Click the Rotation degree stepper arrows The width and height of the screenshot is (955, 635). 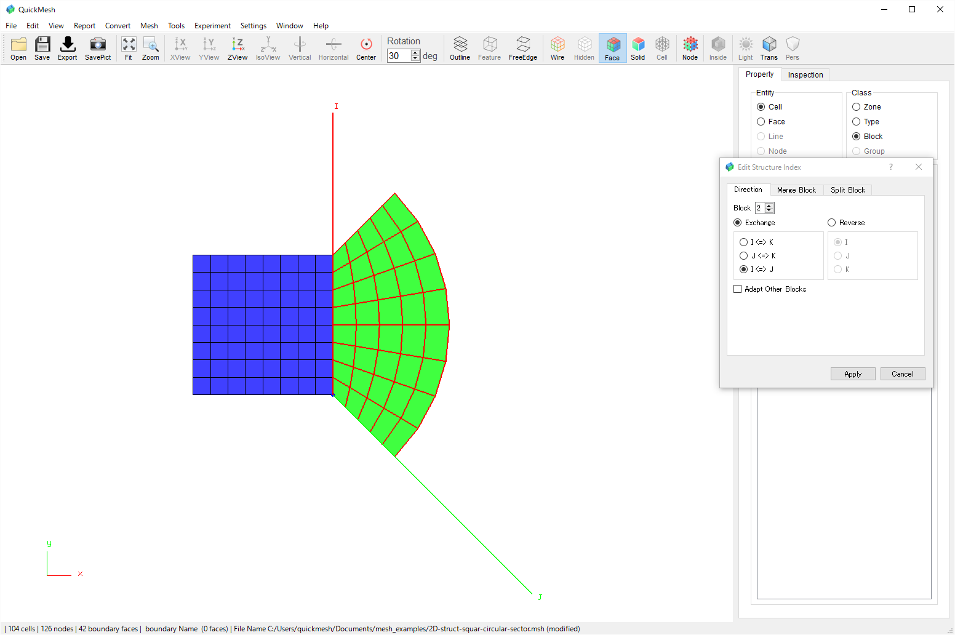415,55
